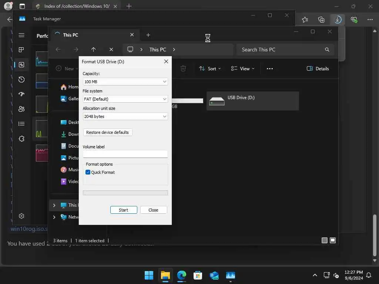Open Task Manager hamburger navigation menu
Image resolution: width=379 pixels, height=284 pixels.
[21, 35]
